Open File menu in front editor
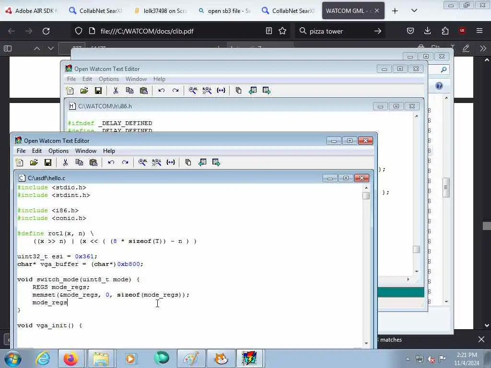491x368 pixels. [21, 151]
